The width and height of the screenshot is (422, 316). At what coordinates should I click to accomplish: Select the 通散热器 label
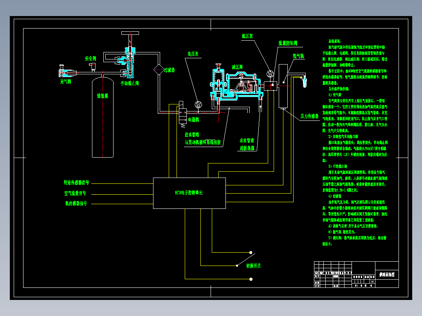point(247,148)
